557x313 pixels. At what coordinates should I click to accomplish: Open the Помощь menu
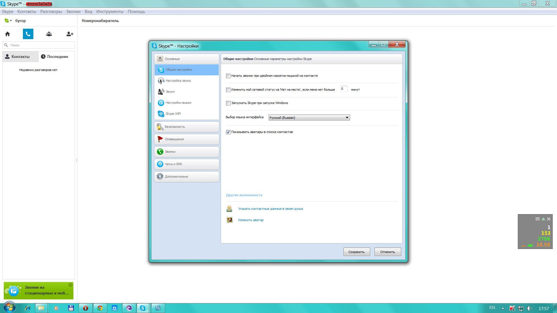(136, 12)
